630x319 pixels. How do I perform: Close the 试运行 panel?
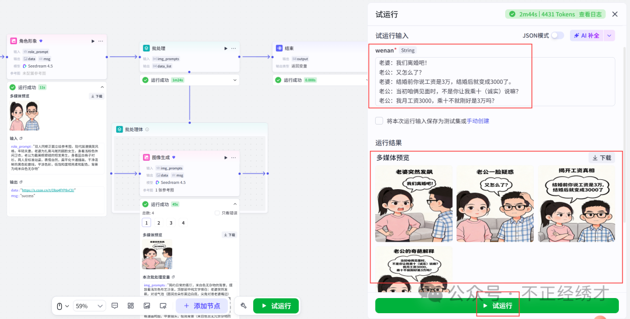tap(615, 15)
